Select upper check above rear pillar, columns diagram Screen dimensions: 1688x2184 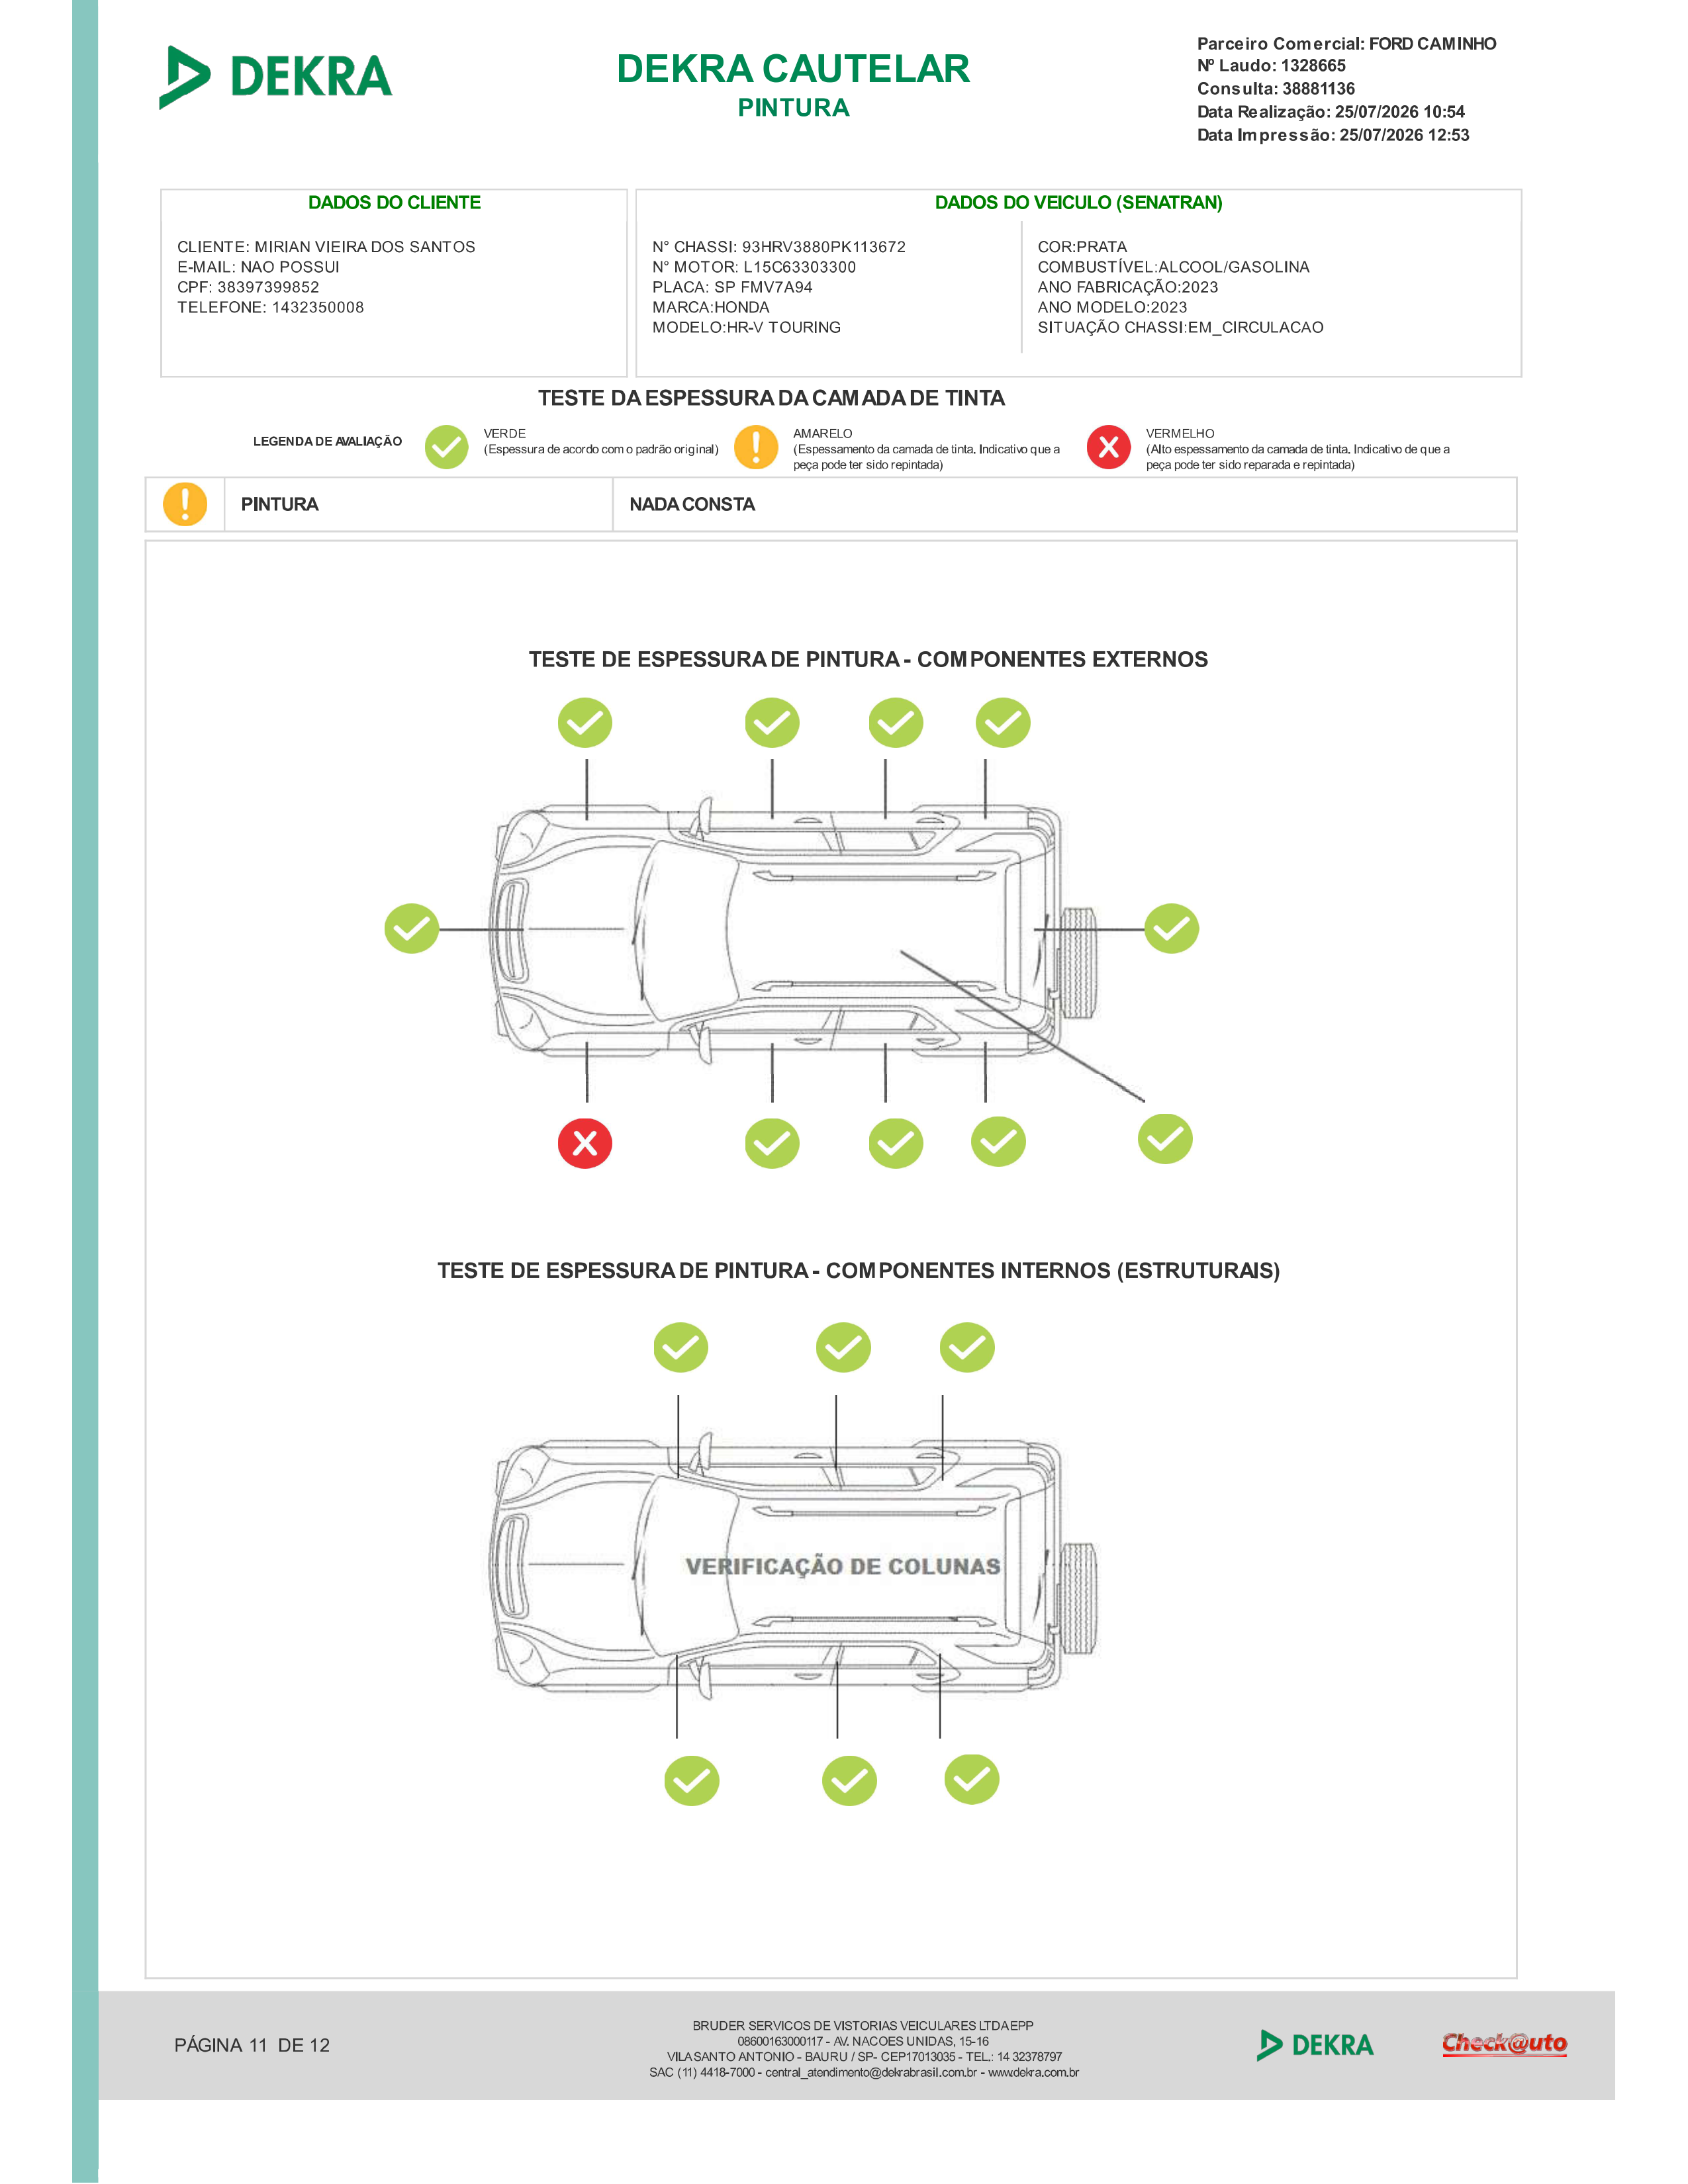(x=967, y=1348)
